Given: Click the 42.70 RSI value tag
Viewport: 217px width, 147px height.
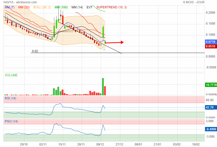Looking at the screenshot, I should click(211, 107).
